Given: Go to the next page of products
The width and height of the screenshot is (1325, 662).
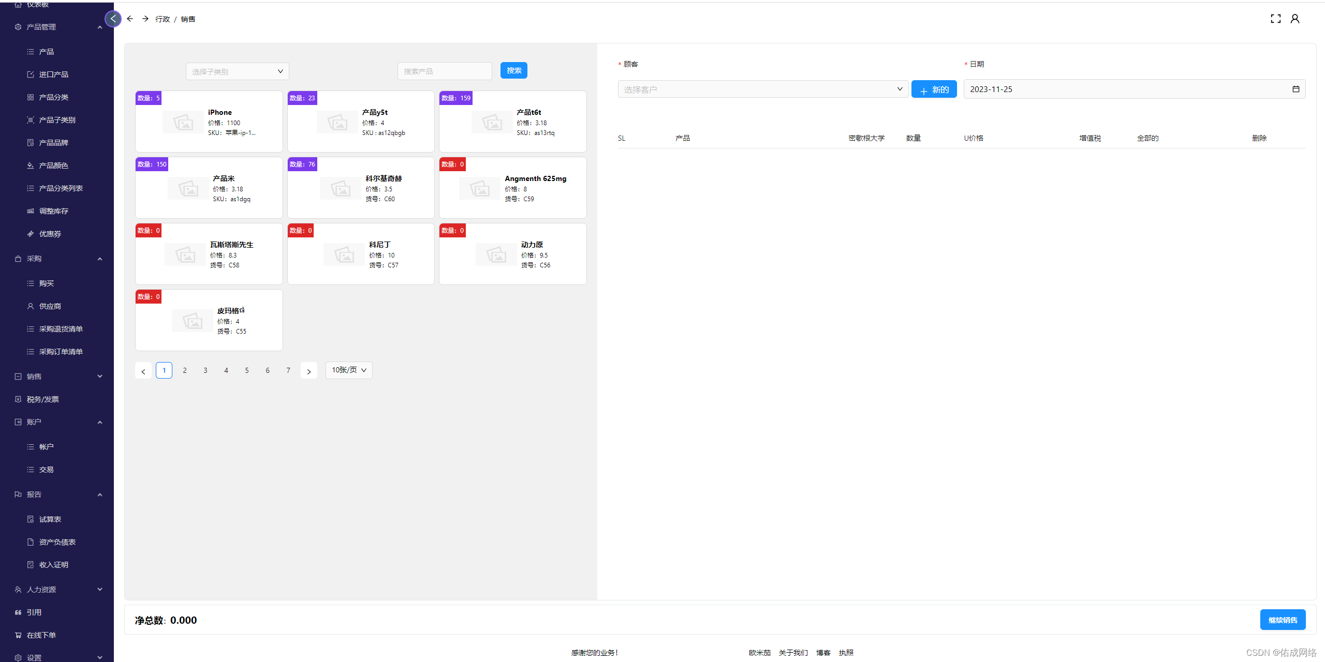Looking at the screenshot, I should click(308, 371).
